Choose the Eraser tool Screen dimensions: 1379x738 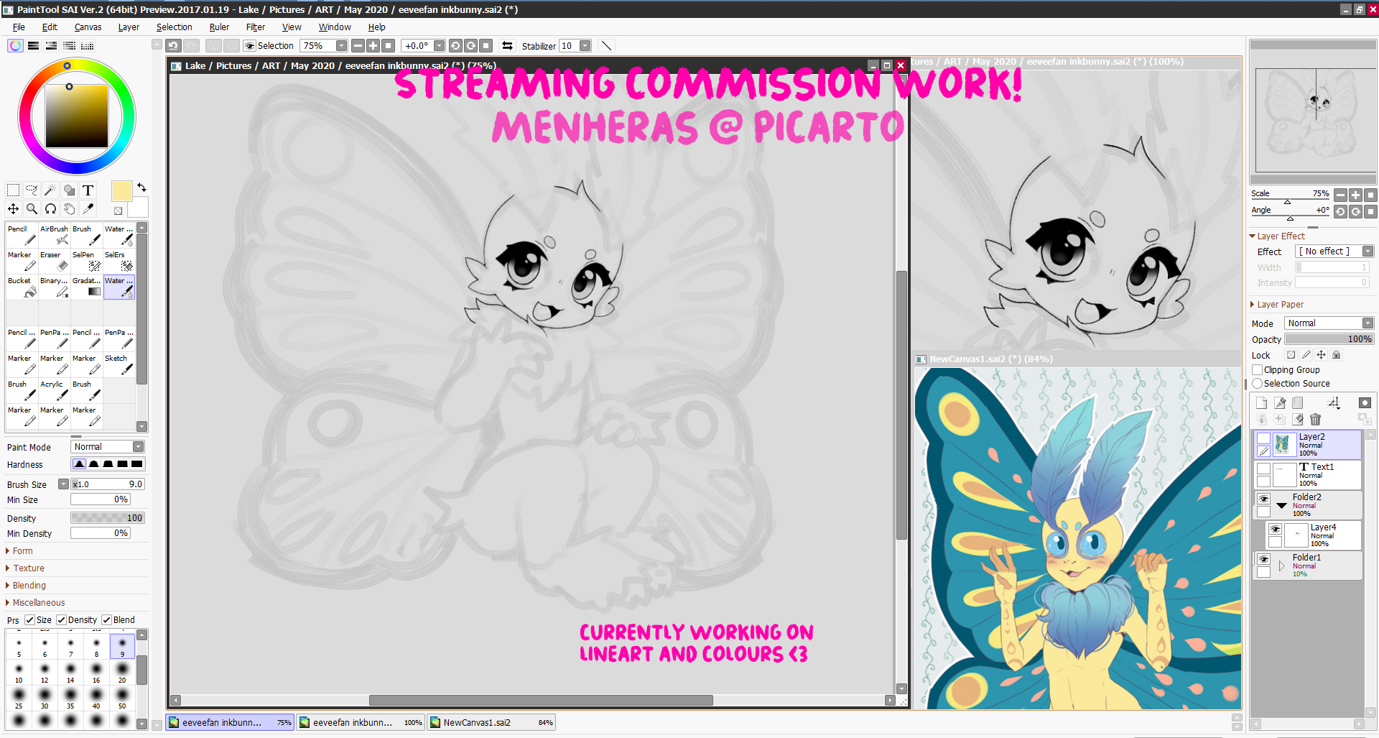pos(55,262)
